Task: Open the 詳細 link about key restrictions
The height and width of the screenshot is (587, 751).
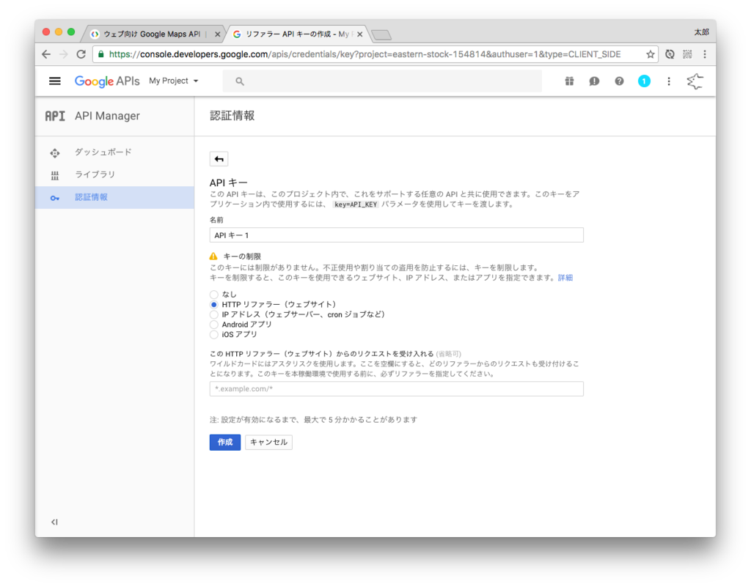Action: pos(565,277)
